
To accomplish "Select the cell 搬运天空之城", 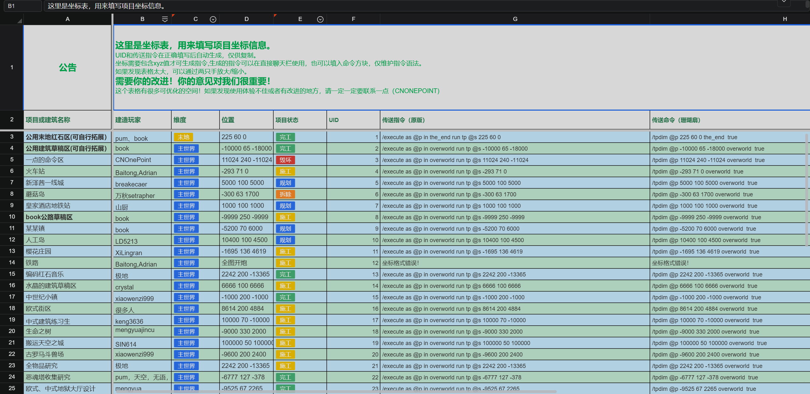I will click(67, 343).
